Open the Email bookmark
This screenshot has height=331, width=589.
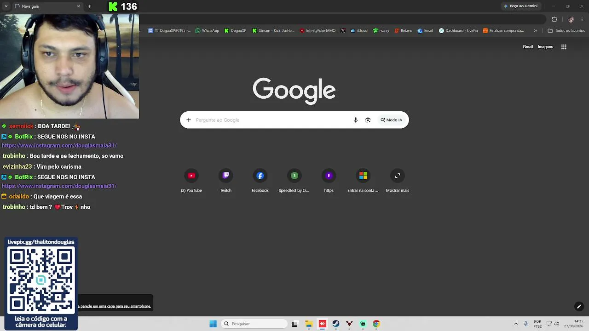(x=425, y=31)
